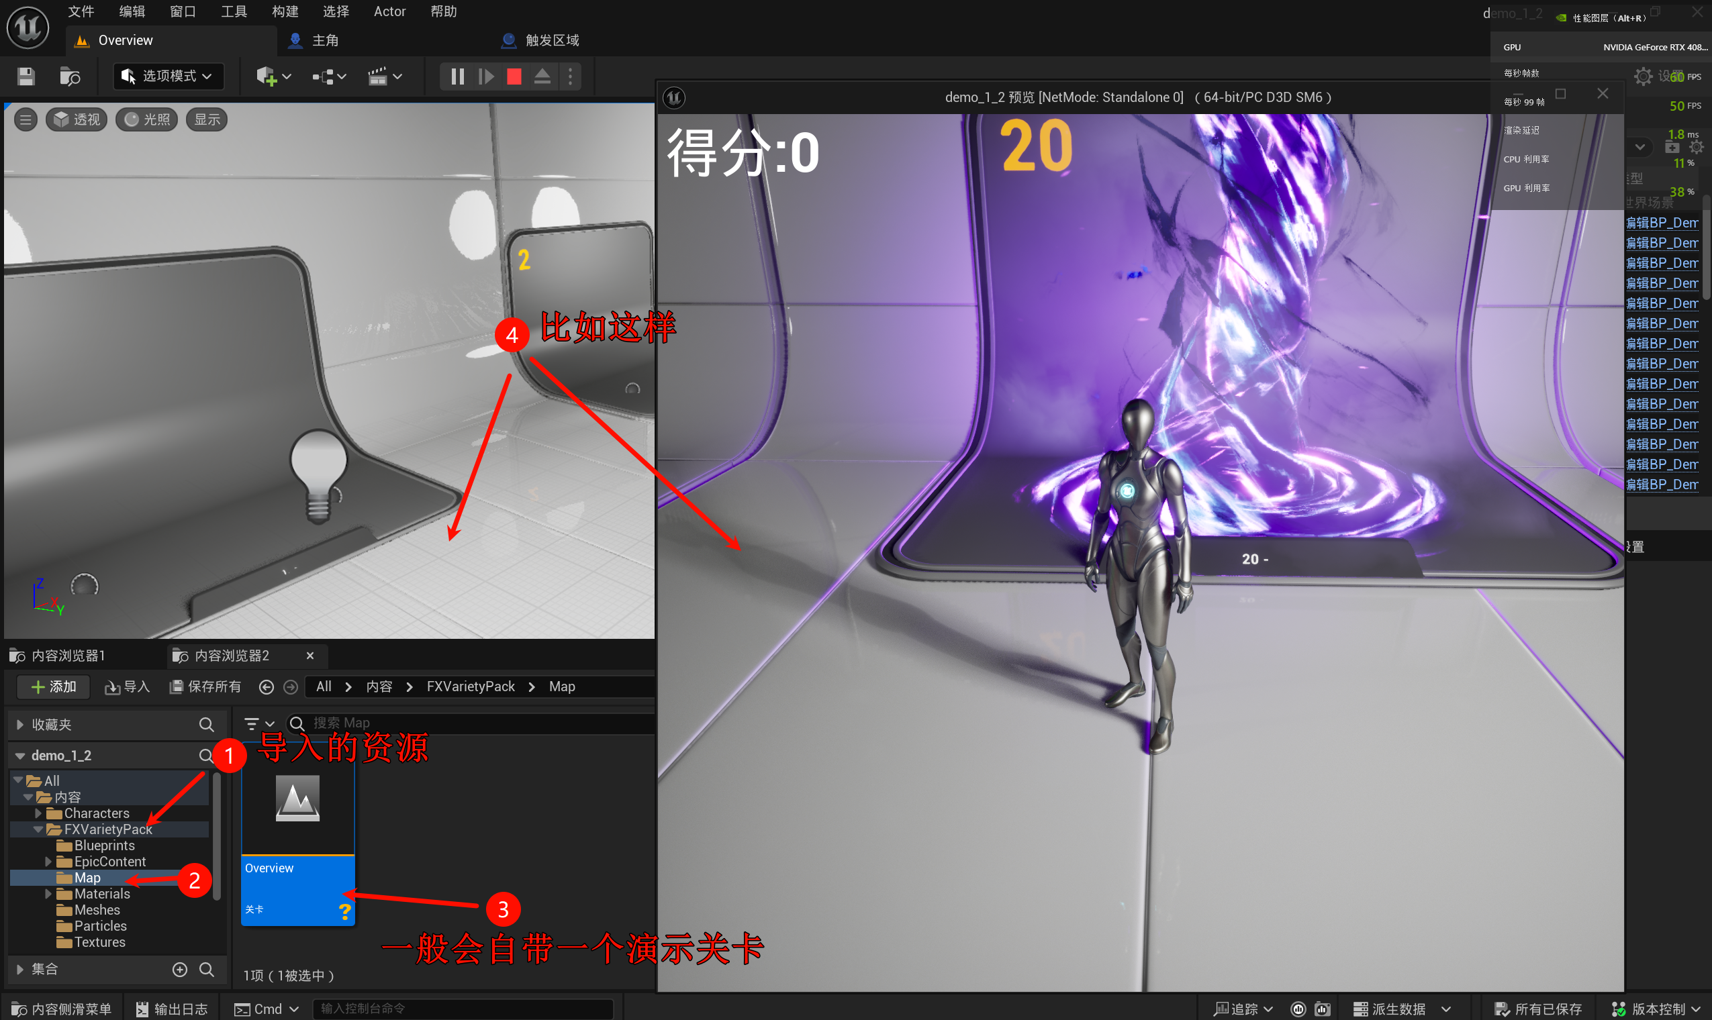Expand the 收藏夹 favorites section
The height and width of the screenshot is (1020, 1712).
click(20, 725)
